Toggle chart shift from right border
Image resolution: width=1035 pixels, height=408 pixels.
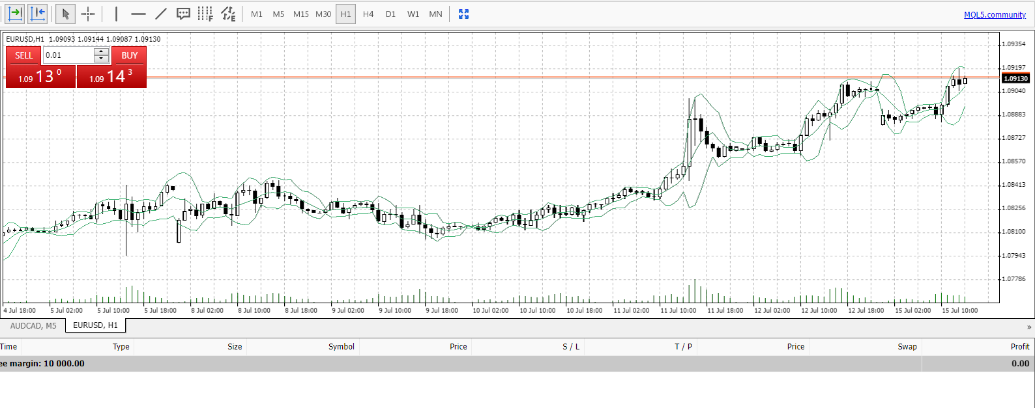tap(38, 14)
